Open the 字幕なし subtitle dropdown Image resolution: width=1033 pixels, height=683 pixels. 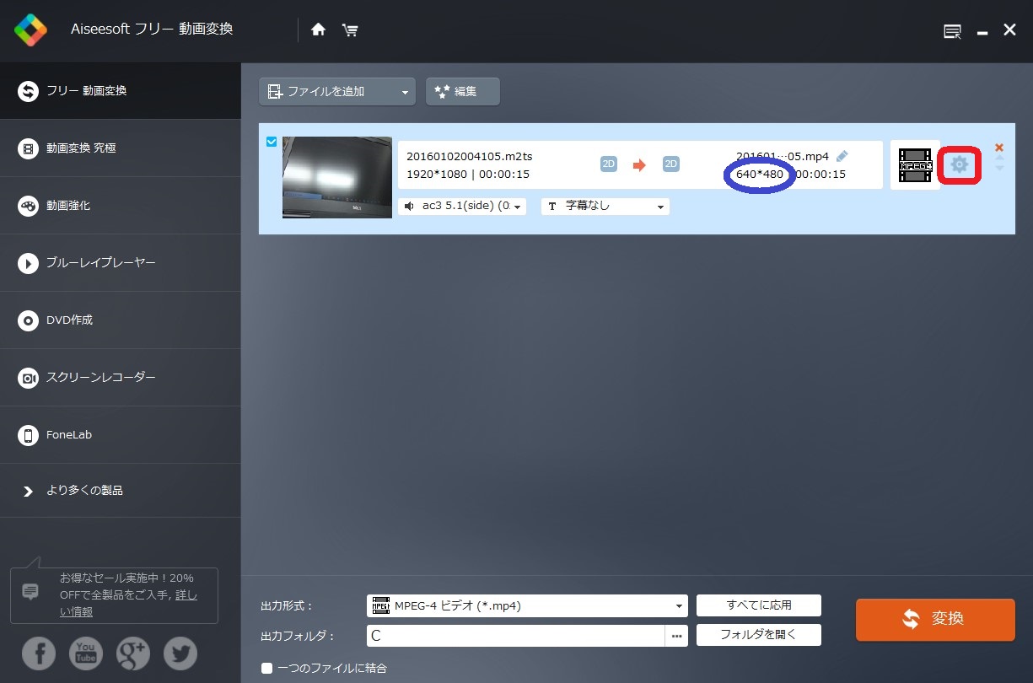[x=605, y=206]
